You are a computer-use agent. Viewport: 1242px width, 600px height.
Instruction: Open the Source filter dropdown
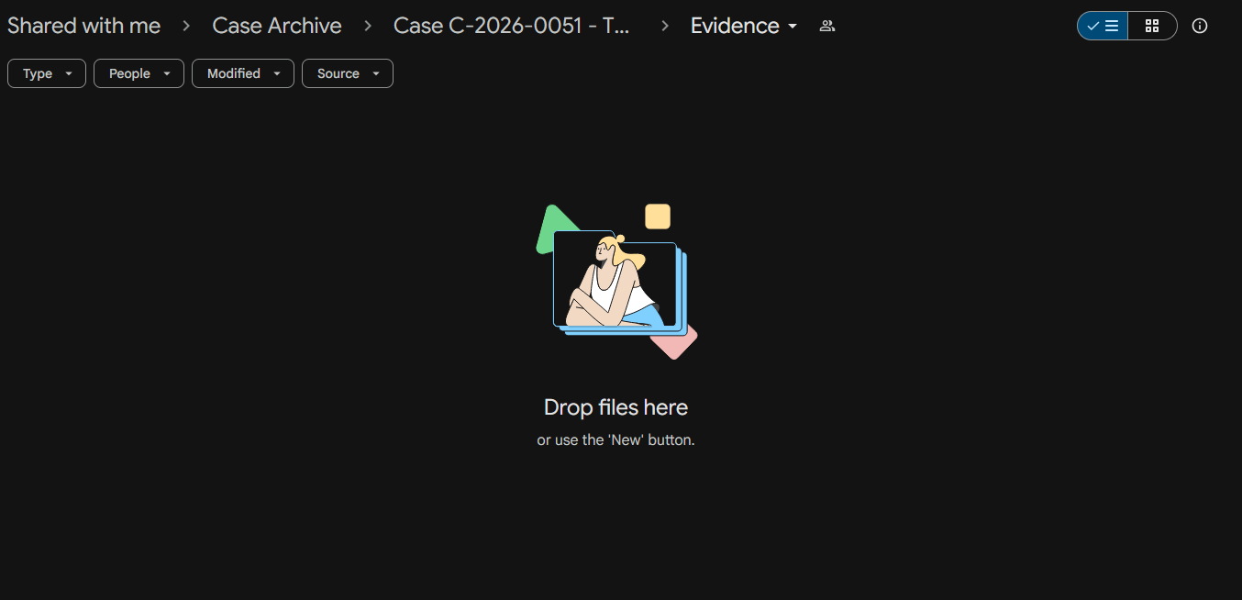348,73
